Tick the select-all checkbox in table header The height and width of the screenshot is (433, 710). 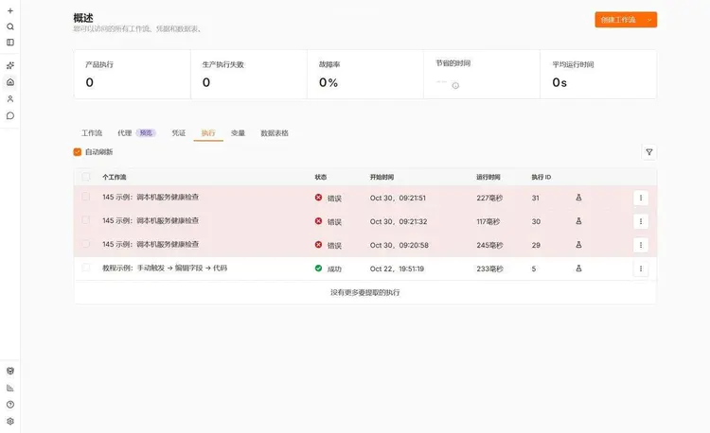(x=85, y=177)
